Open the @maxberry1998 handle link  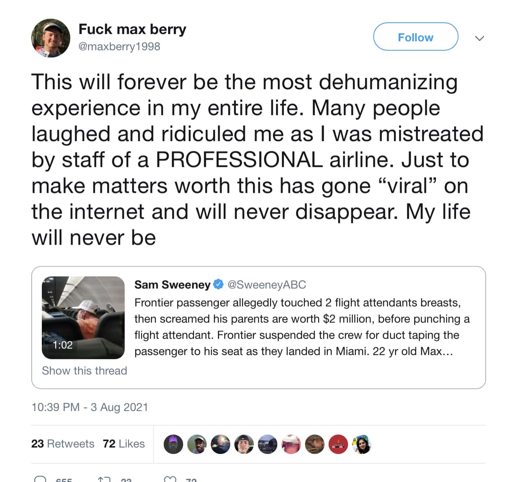click(119, 47)
